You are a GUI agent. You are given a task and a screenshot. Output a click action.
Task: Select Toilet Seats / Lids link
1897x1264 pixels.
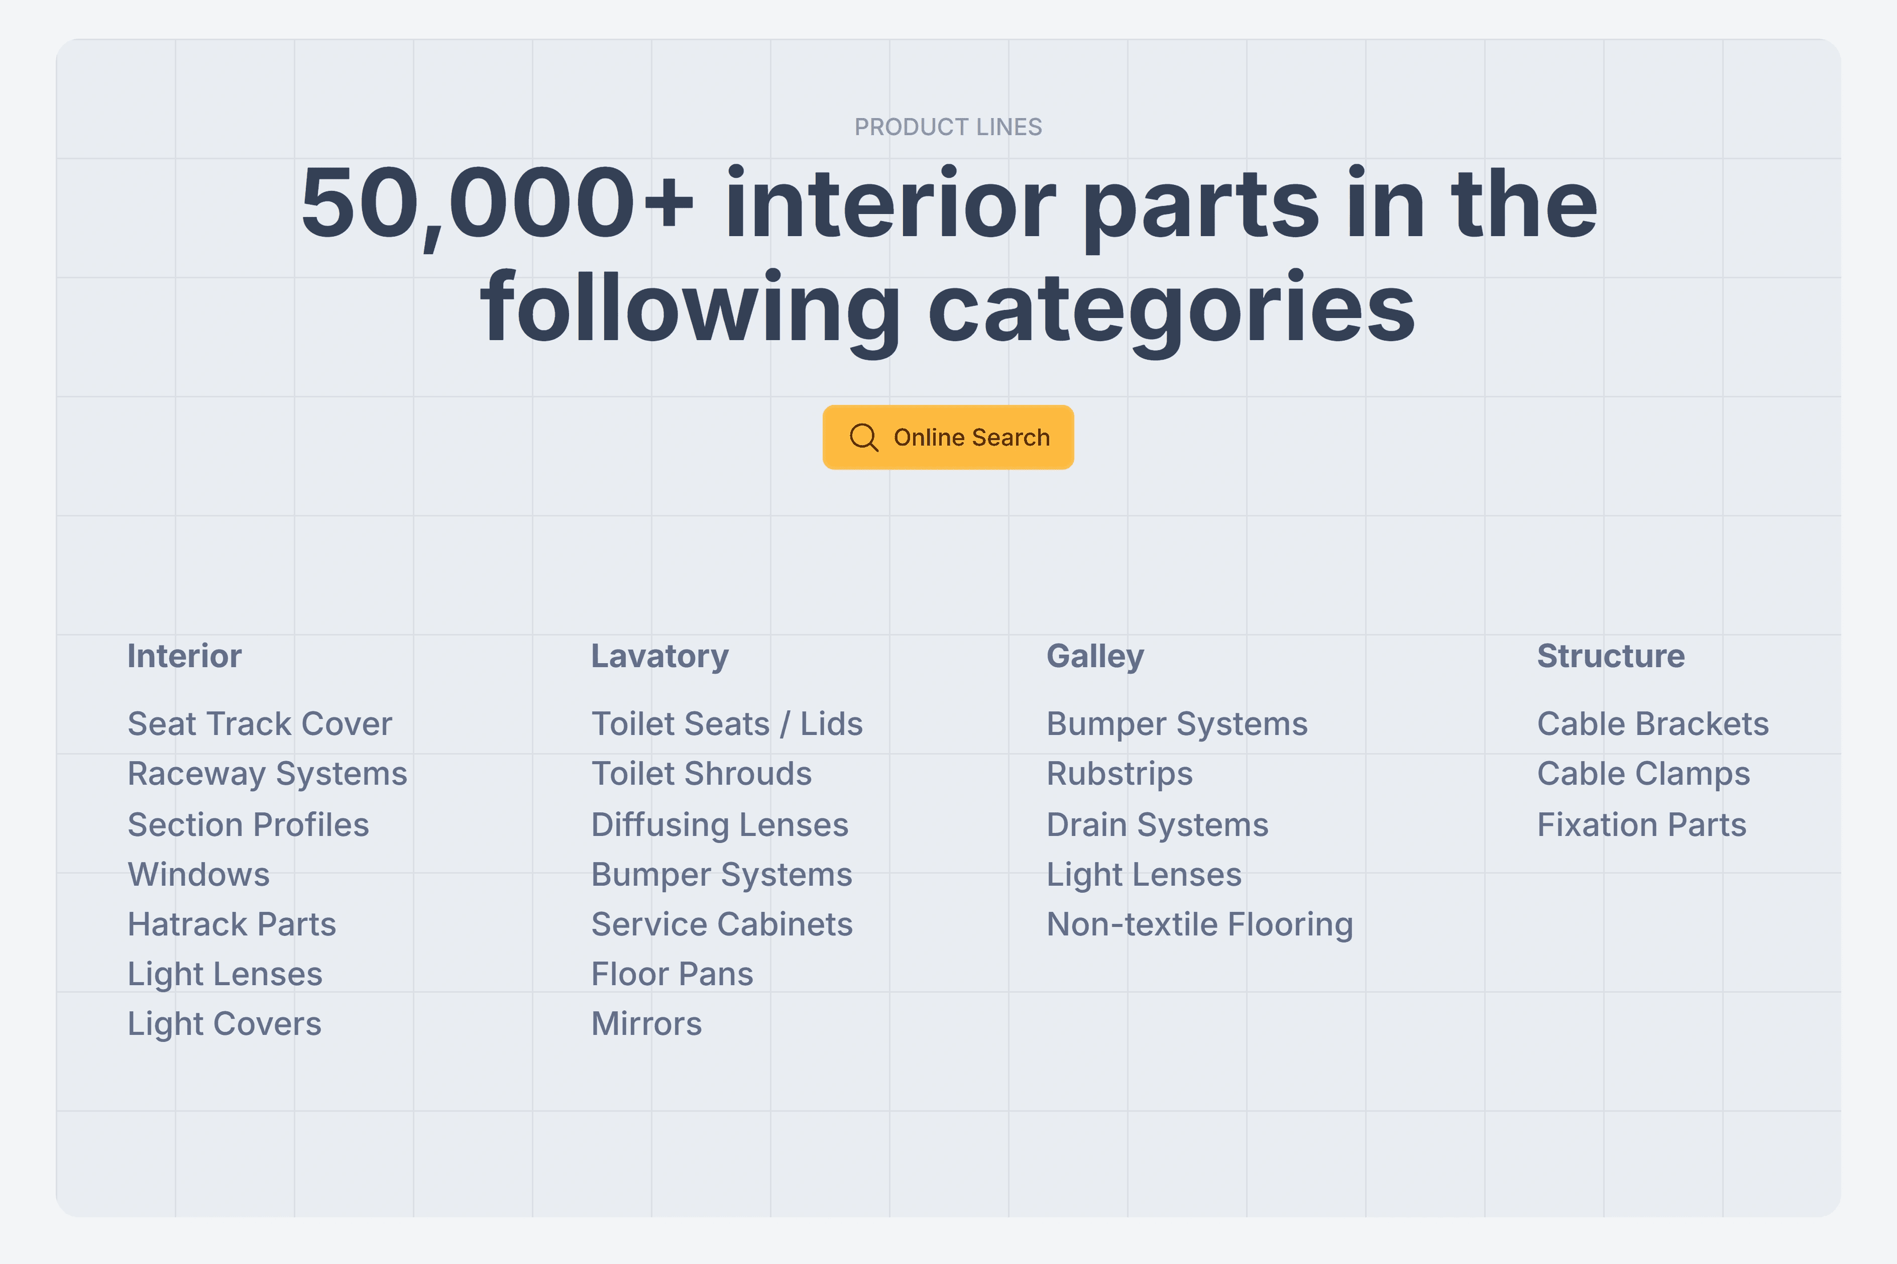(x=727, y=723)
